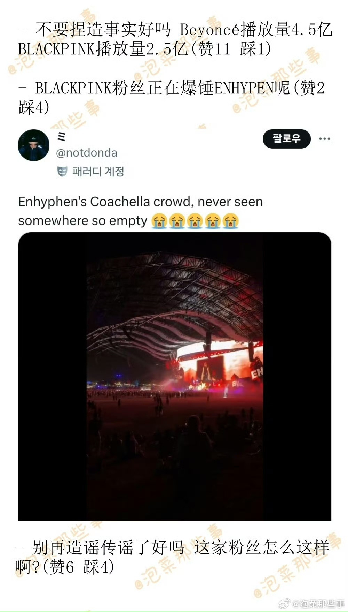The image size is (348, 612).
Task: Click the first crying emoji
Action: pyautogui.click(x=159, y=221)
